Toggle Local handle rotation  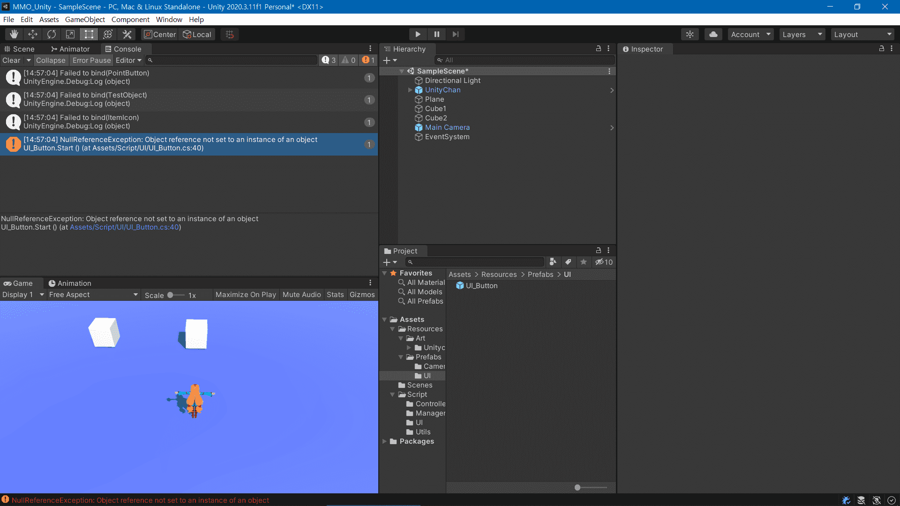tap(197, 34)
